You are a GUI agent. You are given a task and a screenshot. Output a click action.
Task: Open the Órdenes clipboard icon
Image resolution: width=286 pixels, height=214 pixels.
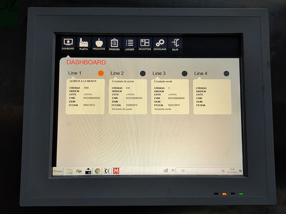[x=114, y=43]
